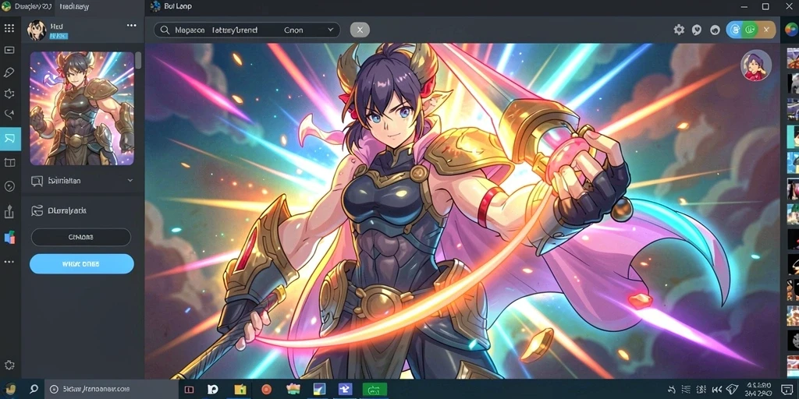Open the white 'P' app on taskbar

tap(213, 390)
